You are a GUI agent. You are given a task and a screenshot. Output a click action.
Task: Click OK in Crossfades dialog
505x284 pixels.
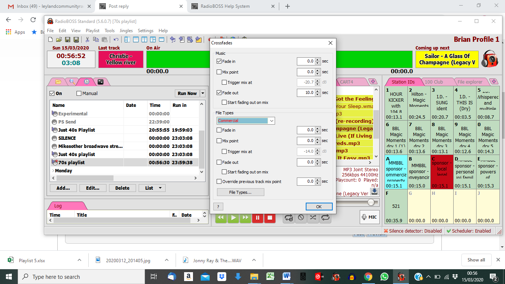pos(319,207)
